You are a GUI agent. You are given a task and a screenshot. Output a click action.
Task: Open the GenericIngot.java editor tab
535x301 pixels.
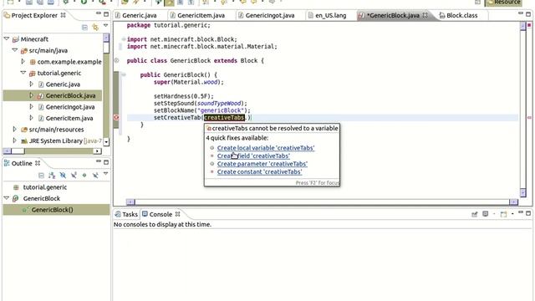click(270, 15)
